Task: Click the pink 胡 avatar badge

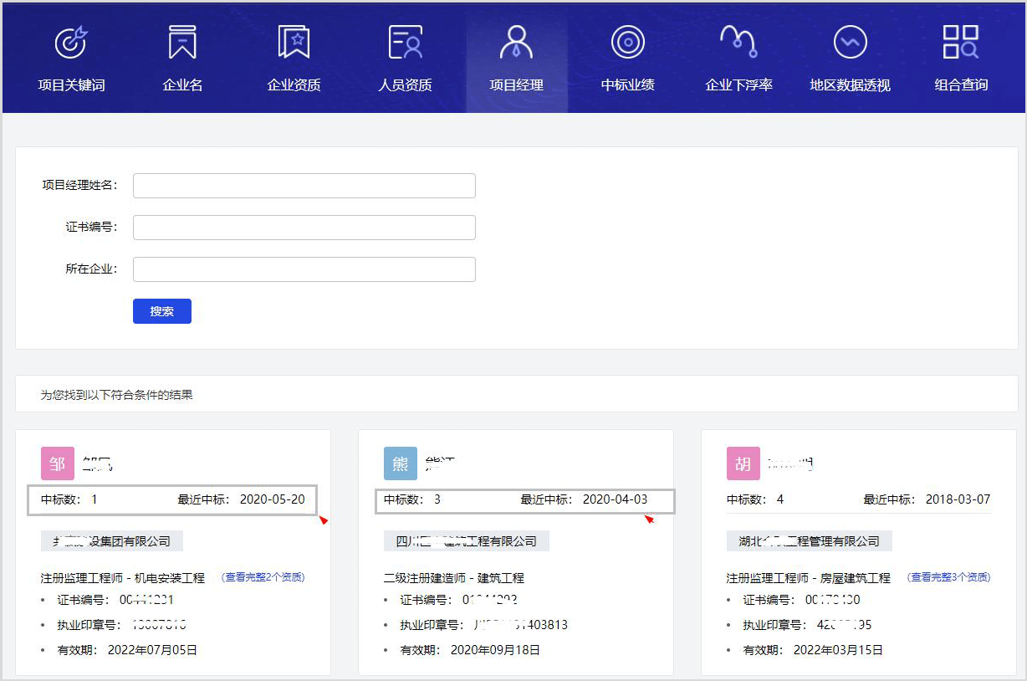Action: pyautogui.click(x=743, y=463)
